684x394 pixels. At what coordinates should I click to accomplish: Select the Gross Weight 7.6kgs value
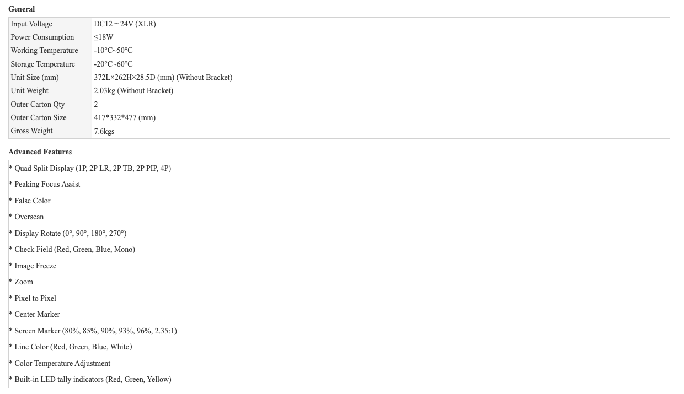104,131
